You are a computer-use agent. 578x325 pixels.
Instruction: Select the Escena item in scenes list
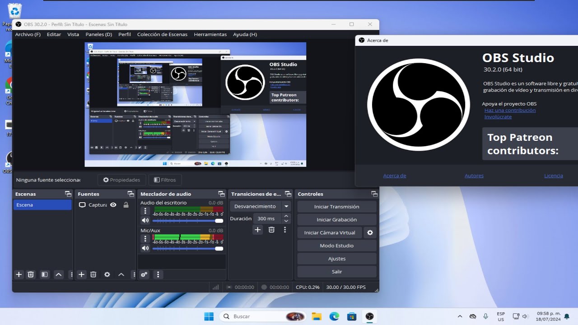click(x=42, y=205)
